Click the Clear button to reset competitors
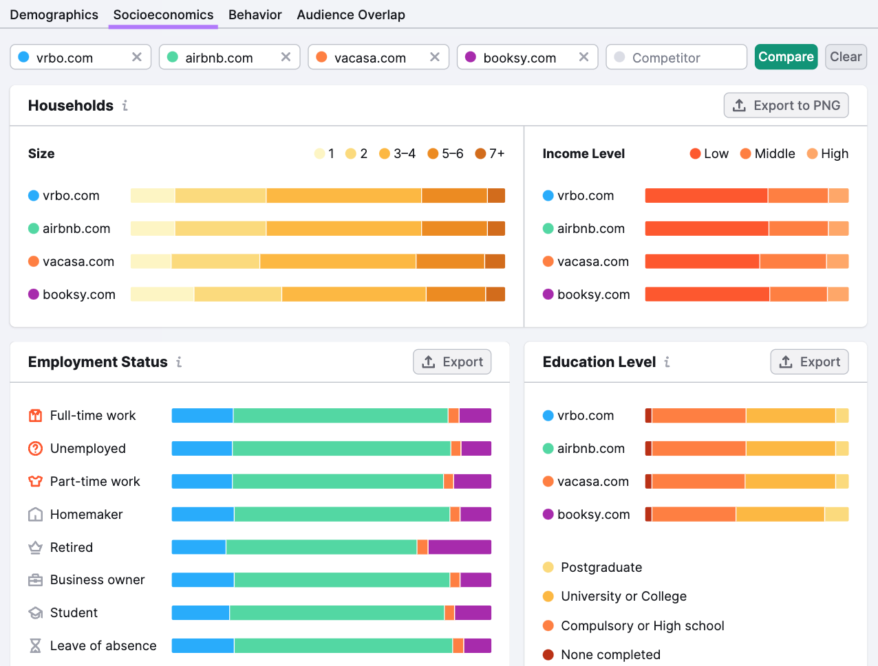 click(x=846, y=57)
